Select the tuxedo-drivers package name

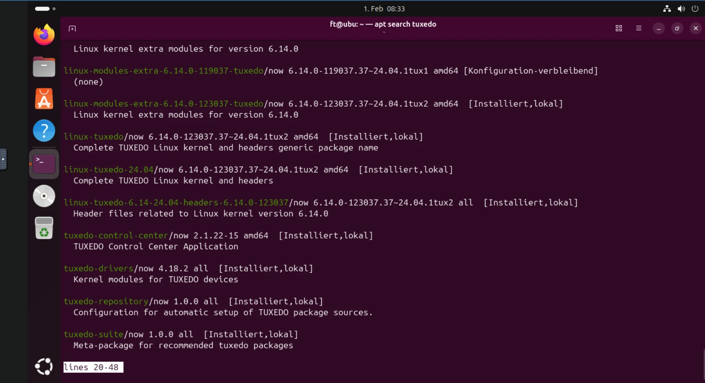(x=98, y=268)
